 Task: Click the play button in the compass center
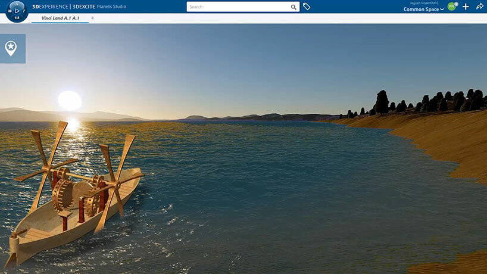click(x=17, y=10)
